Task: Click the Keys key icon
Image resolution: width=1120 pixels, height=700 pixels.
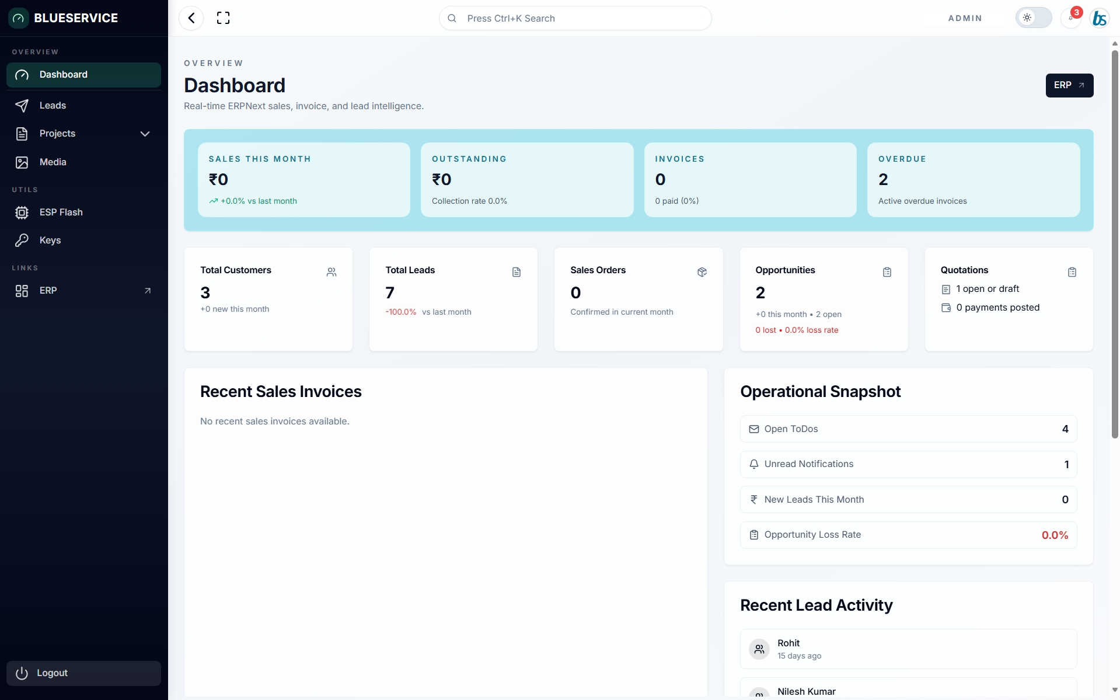Action: (22, 241)
